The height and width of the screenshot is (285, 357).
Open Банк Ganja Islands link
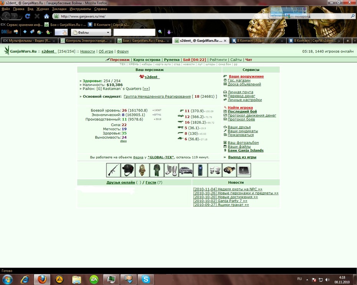pos(246,151)
